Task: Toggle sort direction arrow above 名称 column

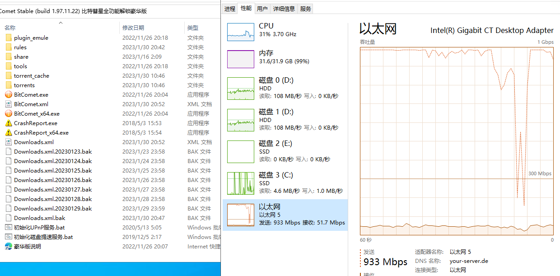Action: (61, 22)
